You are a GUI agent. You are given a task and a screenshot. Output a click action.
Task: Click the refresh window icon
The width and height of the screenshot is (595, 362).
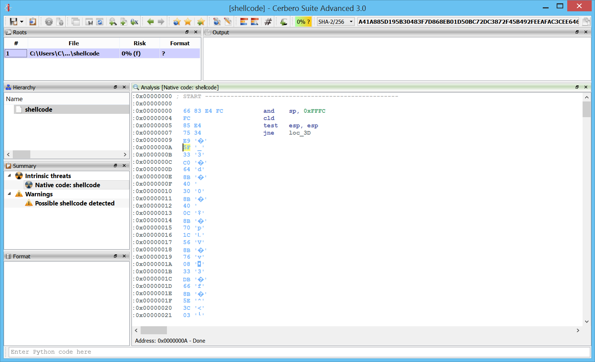(100, 22)
